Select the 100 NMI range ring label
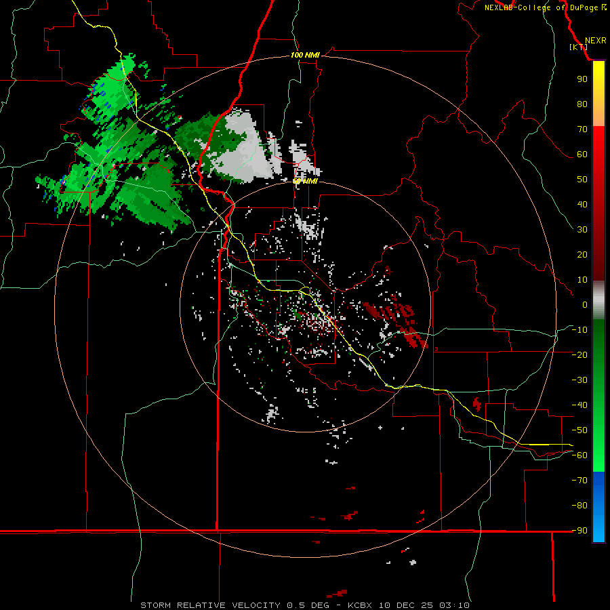 [x=305, y=55]
